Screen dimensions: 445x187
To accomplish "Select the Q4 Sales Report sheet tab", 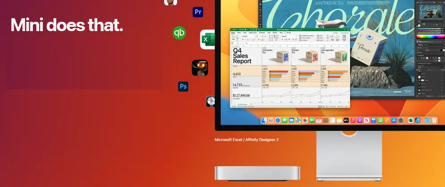I will 243,103.
